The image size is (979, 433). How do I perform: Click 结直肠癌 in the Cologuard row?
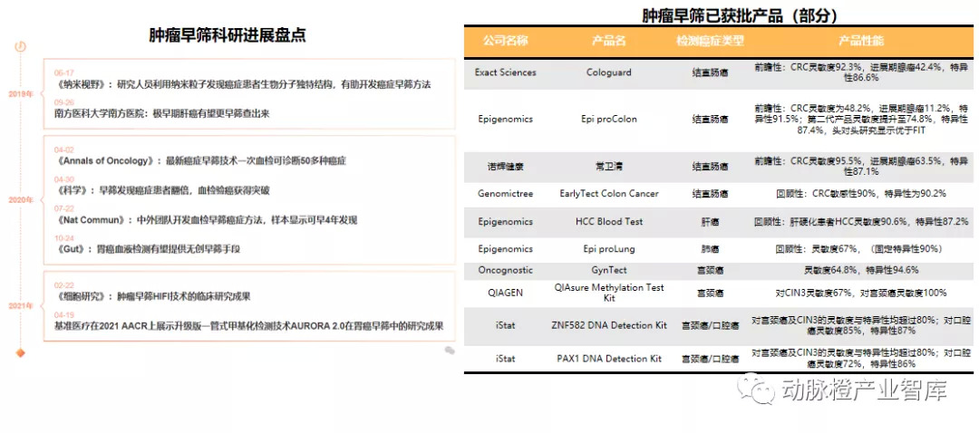click(710, 73)
